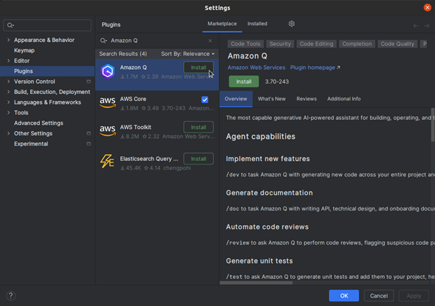Screen dimensions: 435x306
Task: Click green Install button in details pane
Action: pyautogui.click(x=243, y=82)
